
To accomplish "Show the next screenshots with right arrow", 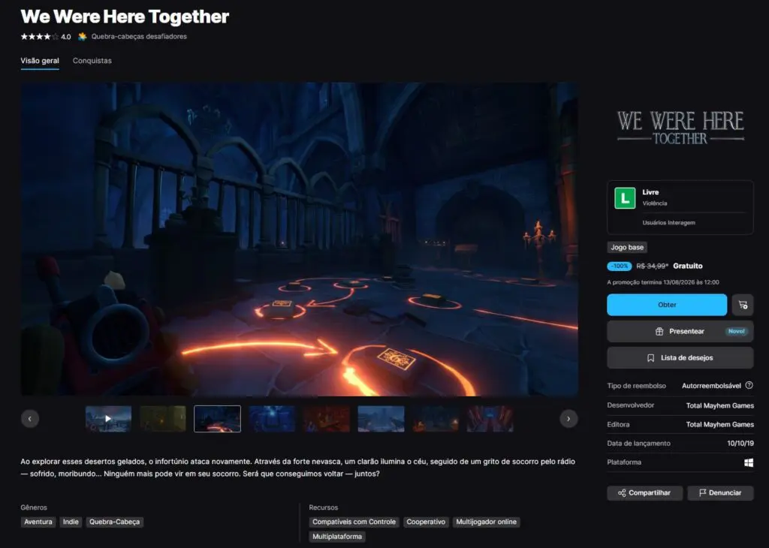I will coord(568,419).
